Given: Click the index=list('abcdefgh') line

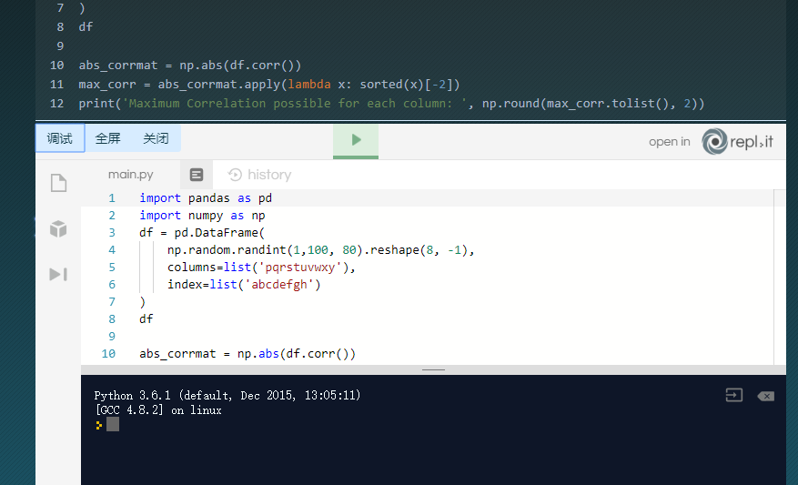Looking at the screenshot, I should tap(244, 285).
